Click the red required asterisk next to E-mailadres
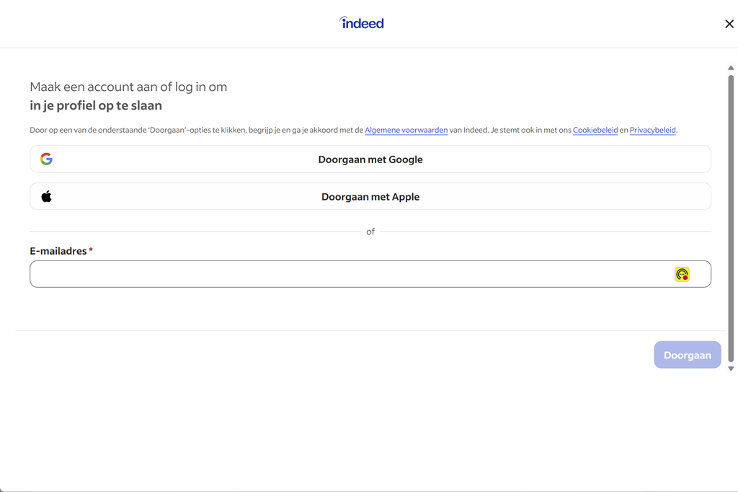 (91, 251)
